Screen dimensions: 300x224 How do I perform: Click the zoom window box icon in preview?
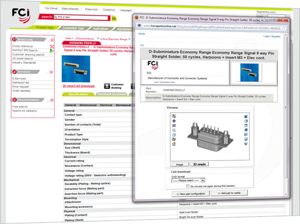click(174, 135)
